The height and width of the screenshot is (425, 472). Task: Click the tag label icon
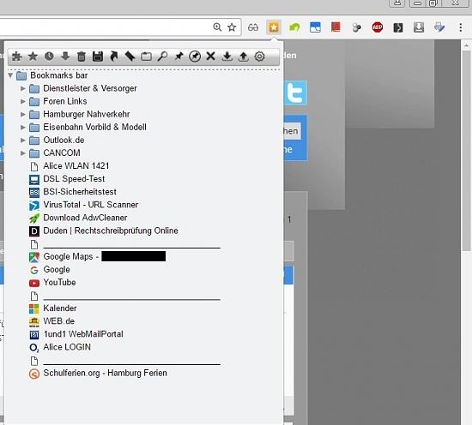pos(130,57)
